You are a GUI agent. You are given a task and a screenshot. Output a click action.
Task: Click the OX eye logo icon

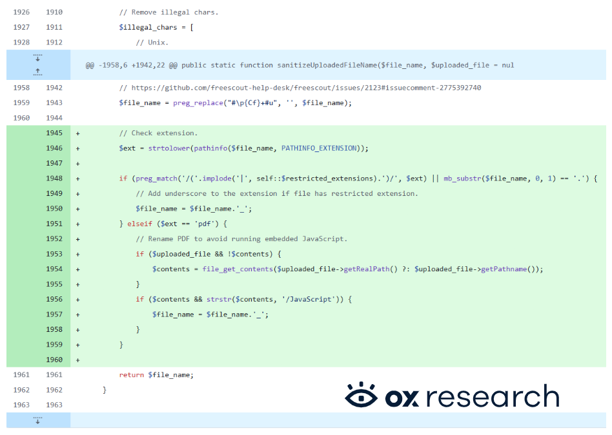(x=360, y=396)
